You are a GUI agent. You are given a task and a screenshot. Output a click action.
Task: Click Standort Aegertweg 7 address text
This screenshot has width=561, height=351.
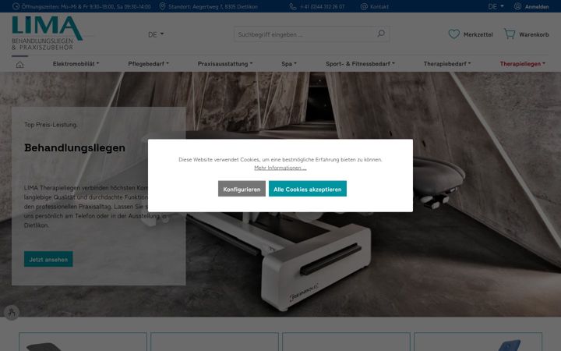tap(213, 6)
